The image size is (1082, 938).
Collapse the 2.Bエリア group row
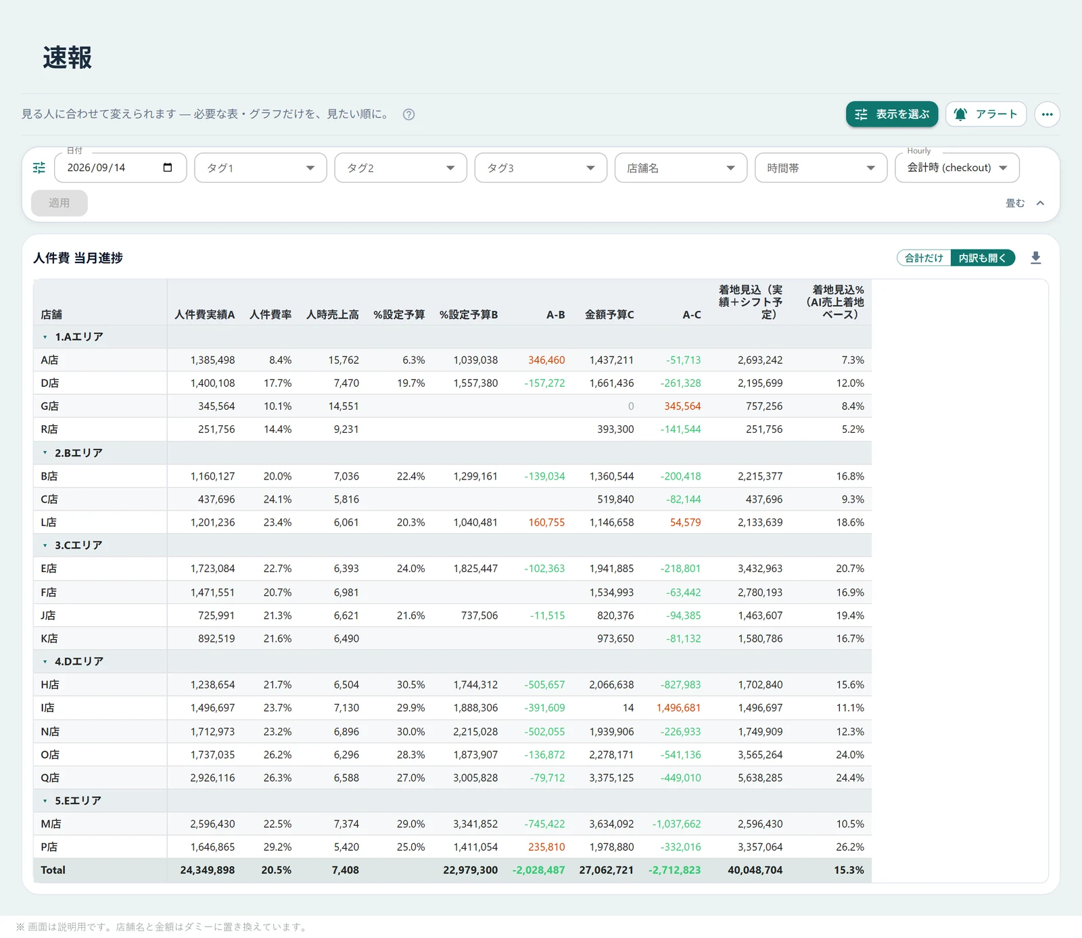point(45,453)
